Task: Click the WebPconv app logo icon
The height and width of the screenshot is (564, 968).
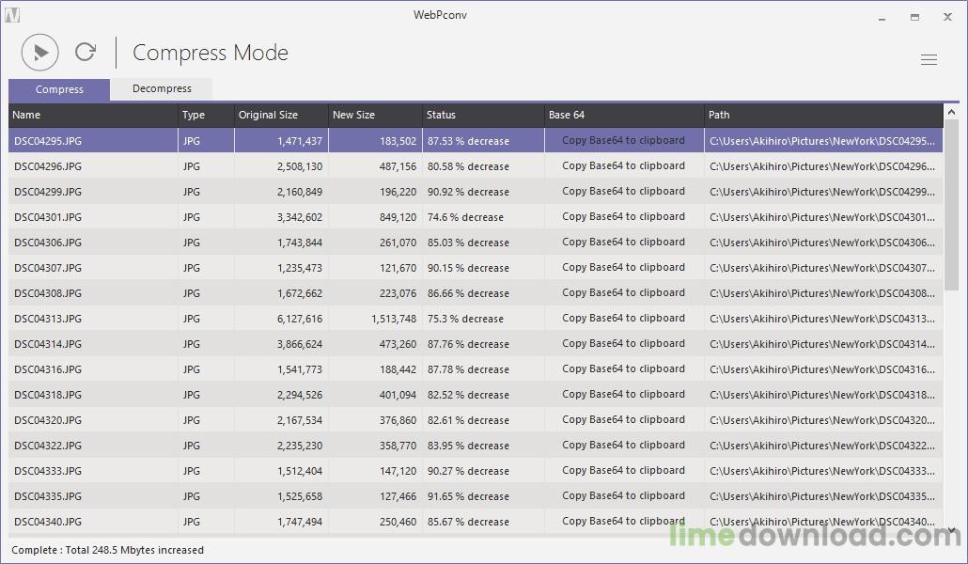Action: (12, 15)
